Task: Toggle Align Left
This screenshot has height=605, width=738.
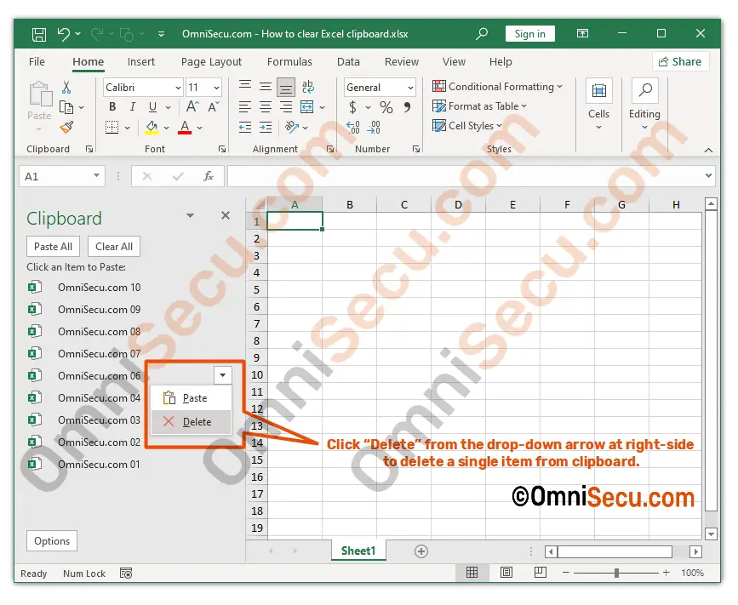Action: pyautogui.click(x=245, y=107)
